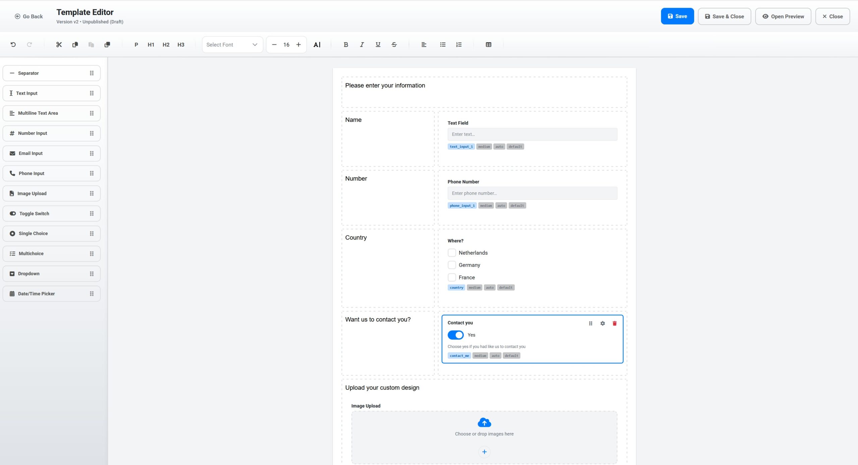
Task: Open the Select Font dropdown
Action: (x=232, y=44)
